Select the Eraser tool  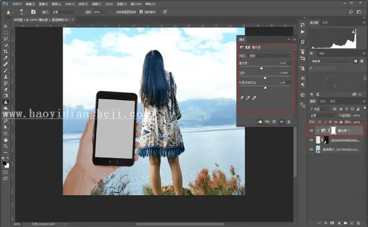[5, 89]
